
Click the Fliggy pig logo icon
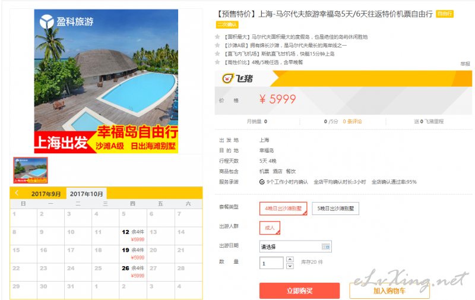[228, 79]
